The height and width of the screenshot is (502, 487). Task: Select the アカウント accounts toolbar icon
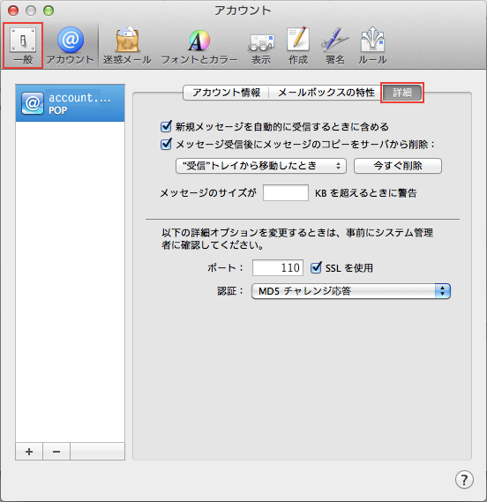(x=70, y=46)
